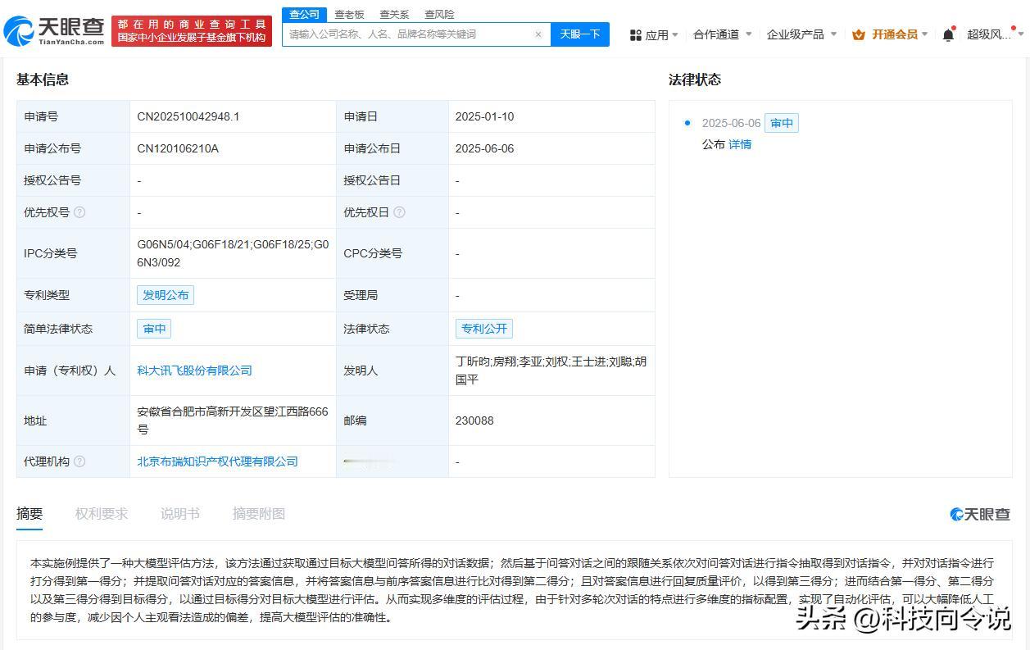Click the TianYanCha logo
The width and height of the screenshot is (1030, 650).
point(54,31)
